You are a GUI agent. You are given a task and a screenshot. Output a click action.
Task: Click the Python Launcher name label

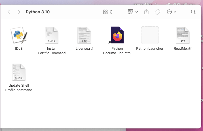pyautogui.click(x=150, y=49)
